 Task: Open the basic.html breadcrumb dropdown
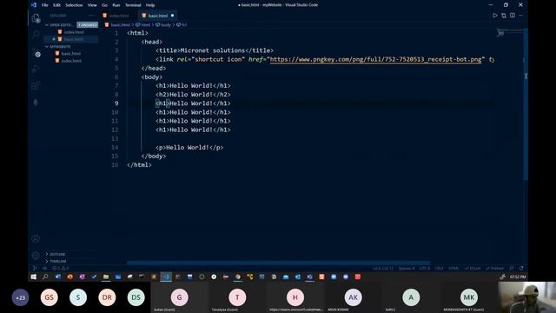tap(118, 25)
